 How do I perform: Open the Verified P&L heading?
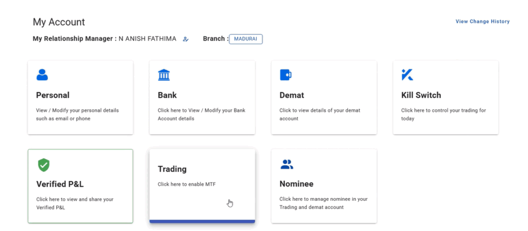tap(60, 184)
